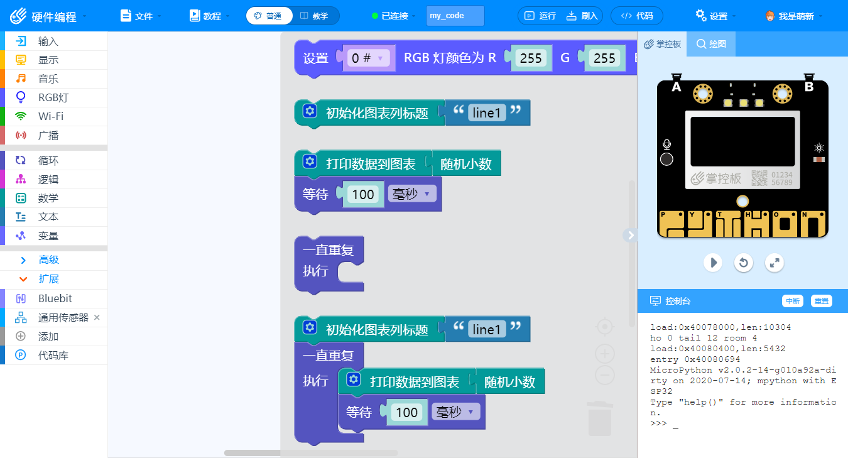This screenshot has height=458, width=848.
Task: Select the 循环 loop category
Action: [53, 161]
